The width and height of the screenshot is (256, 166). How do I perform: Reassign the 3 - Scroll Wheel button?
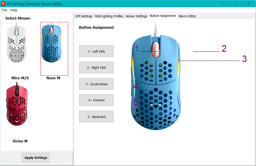coord(96,84)
